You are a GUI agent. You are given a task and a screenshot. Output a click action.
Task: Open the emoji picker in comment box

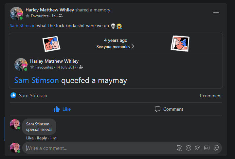(189, 148)
